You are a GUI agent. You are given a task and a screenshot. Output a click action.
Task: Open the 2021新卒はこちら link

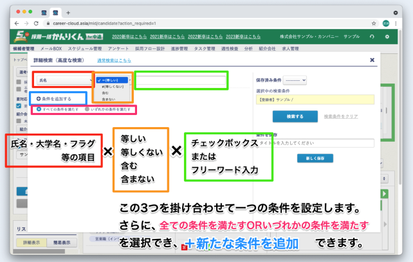pyautogui.click(x=167, y=37)
